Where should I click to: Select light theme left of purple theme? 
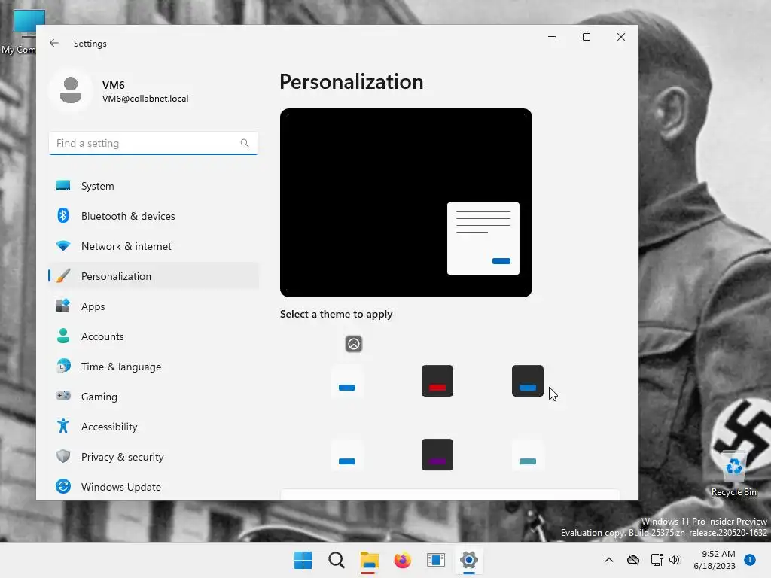(x=347, y=455)
